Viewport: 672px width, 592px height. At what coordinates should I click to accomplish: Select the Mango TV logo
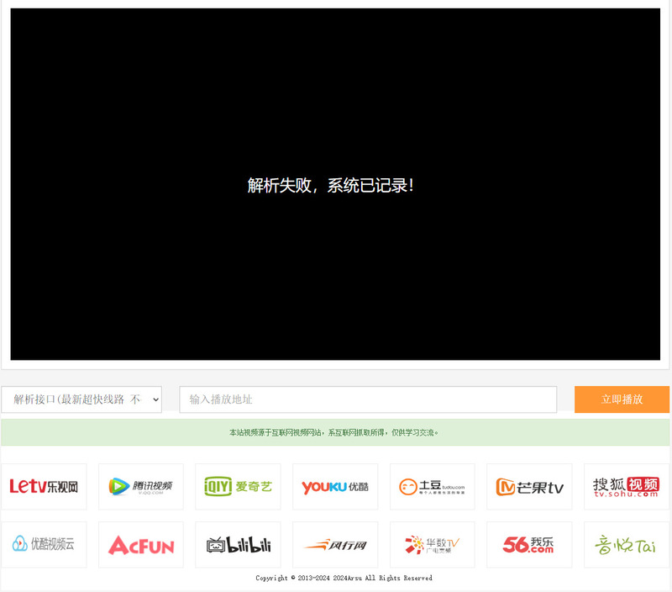pos(529,486)
